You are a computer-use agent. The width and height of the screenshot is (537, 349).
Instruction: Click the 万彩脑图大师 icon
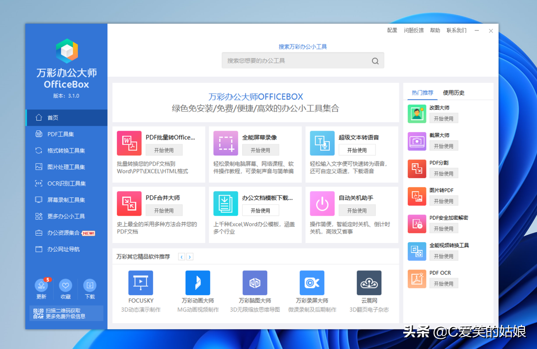coord(255,283)
